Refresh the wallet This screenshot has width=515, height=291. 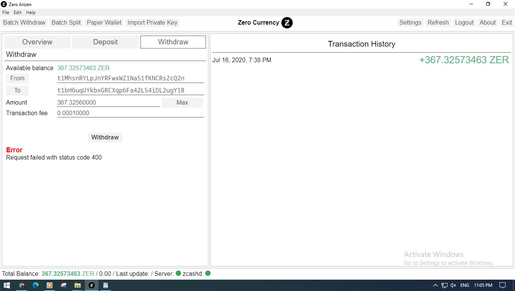438,23
